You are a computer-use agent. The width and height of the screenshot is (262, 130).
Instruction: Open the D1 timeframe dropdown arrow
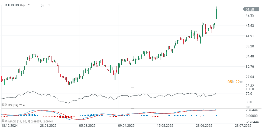coord(49,5)
